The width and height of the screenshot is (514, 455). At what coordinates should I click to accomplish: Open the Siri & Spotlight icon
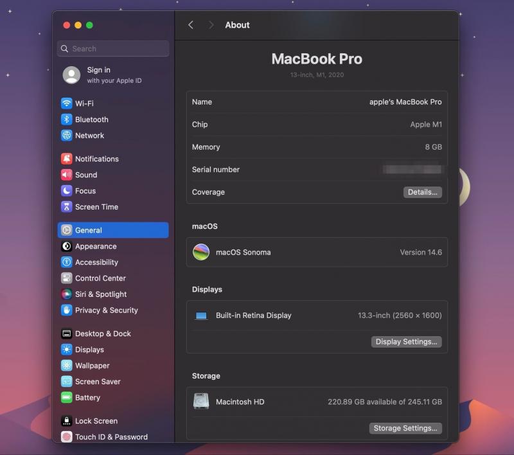tap(67, 294)
